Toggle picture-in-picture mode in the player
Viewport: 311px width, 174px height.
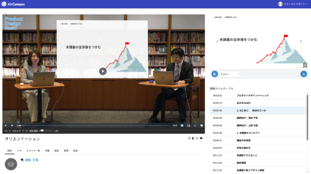tap(189, 126)
